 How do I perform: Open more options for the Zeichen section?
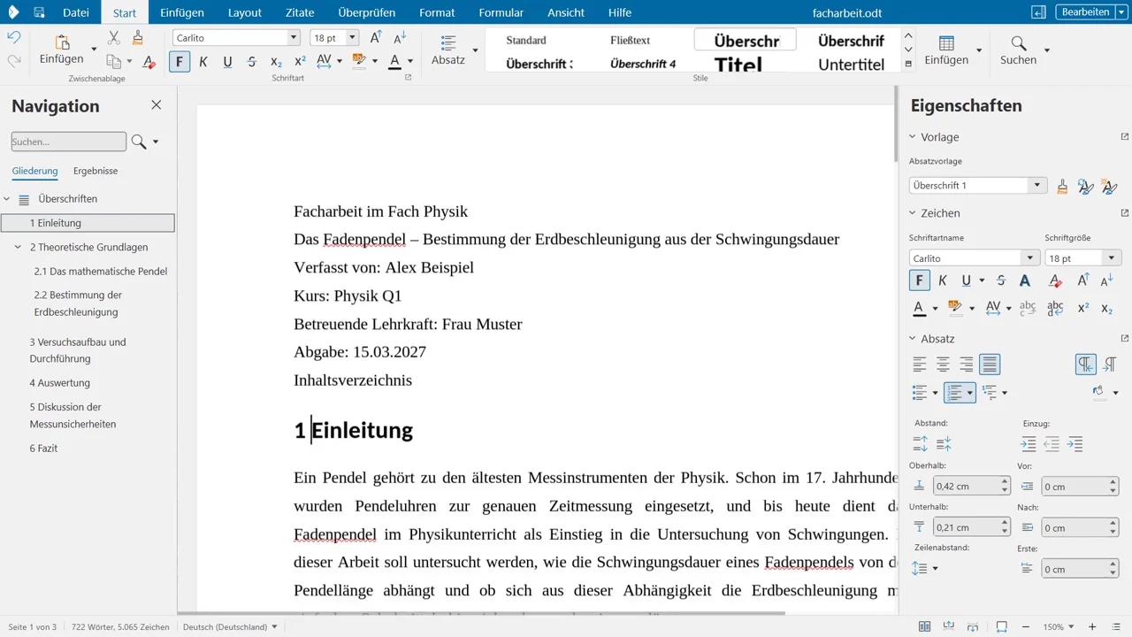click(1125, 213)
